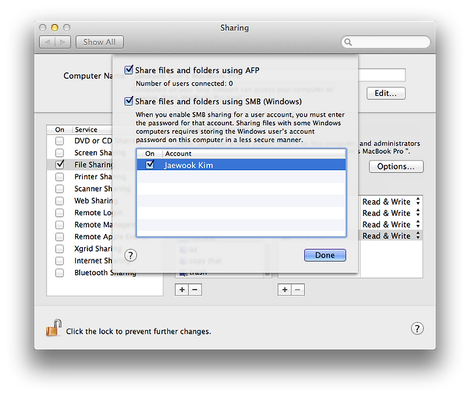Enable Scanner Sharing checkbox

pyautogui.click(x=59, y=188)
